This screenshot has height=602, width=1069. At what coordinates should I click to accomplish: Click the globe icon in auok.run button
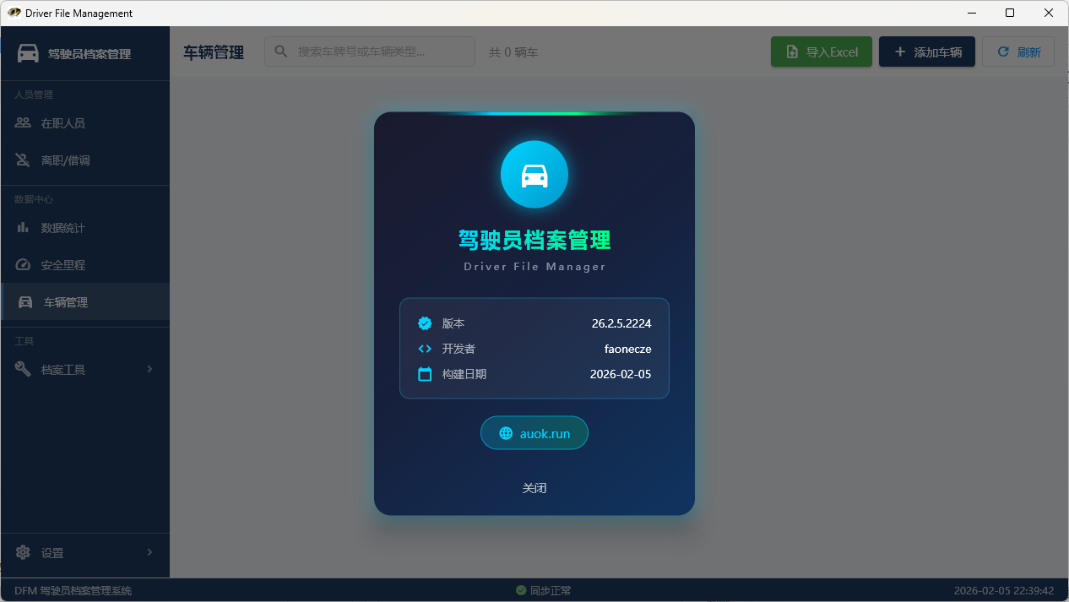(x=506, y=433)
